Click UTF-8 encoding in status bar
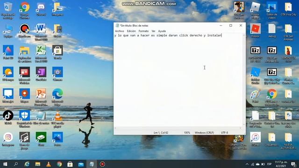Viewport: 299px width, 168px height. [224, 133]
